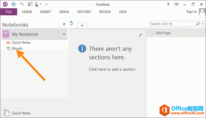206x118 pixels.
Task: Open Quick Notes at bottom of pane
Action: coord(21,113)
